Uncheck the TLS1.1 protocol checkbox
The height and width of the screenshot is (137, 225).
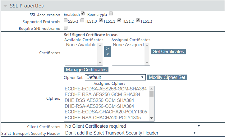101,21
